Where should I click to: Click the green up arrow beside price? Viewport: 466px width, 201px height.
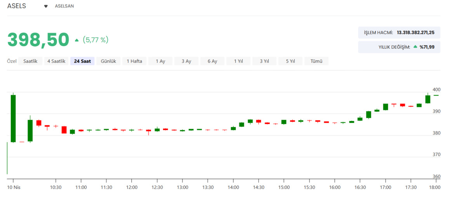click(x=77, y=40)
